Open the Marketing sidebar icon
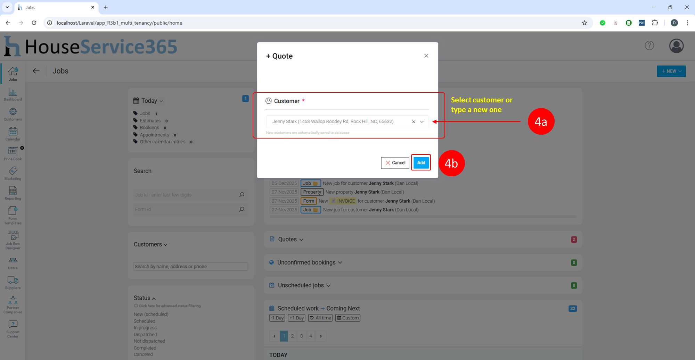Viewport: 695px width, 360px height. point(13,173)
